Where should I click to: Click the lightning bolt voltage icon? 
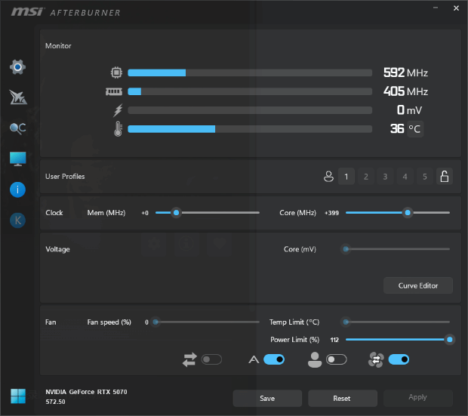click(x=118, y=110)
